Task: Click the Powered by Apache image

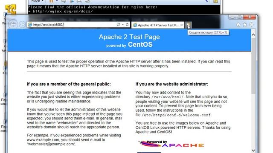Action: click(x=171, y=144)
